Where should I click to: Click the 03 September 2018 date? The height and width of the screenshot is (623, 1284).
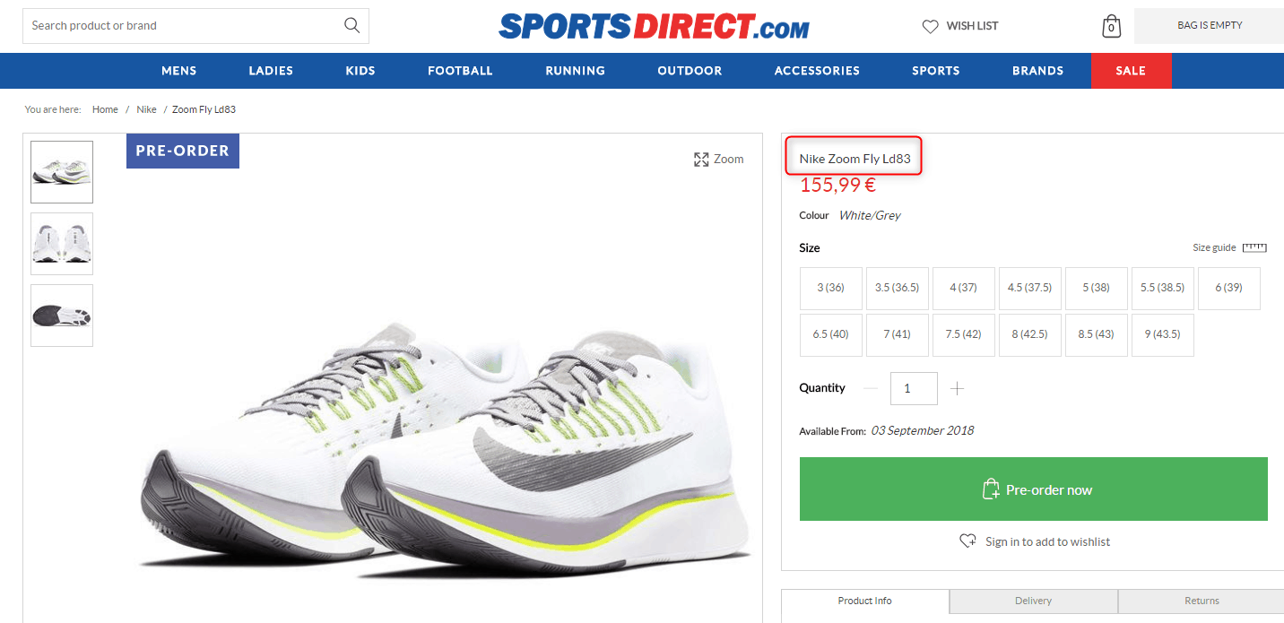[x=923, y=431]
